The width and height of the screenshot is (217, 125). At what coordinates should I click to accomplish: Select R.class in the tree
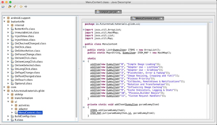coord(19,120)
